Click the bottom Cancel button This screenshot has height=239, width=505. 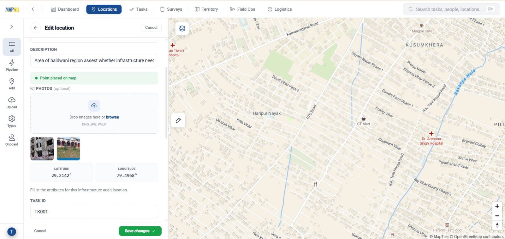coord(40,231)
